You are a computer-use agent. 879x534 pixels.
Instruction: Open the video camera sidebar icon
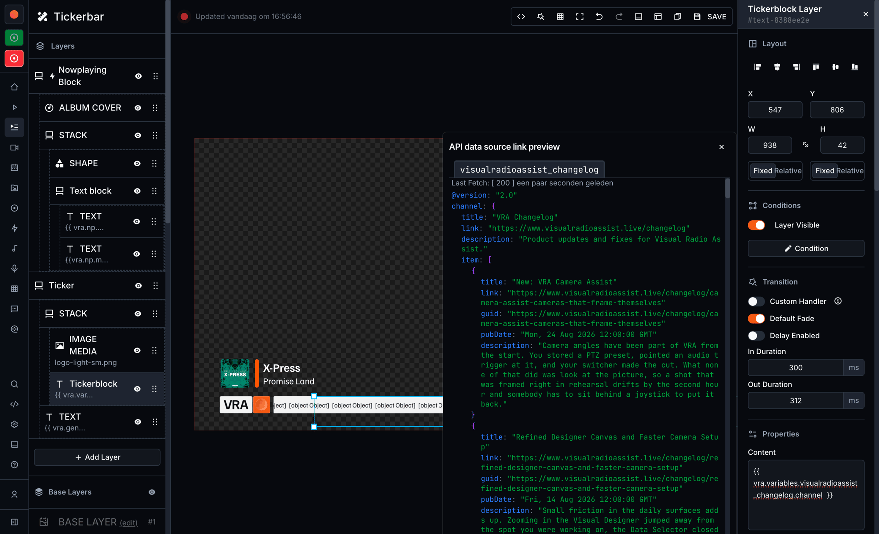coord(14,148)
